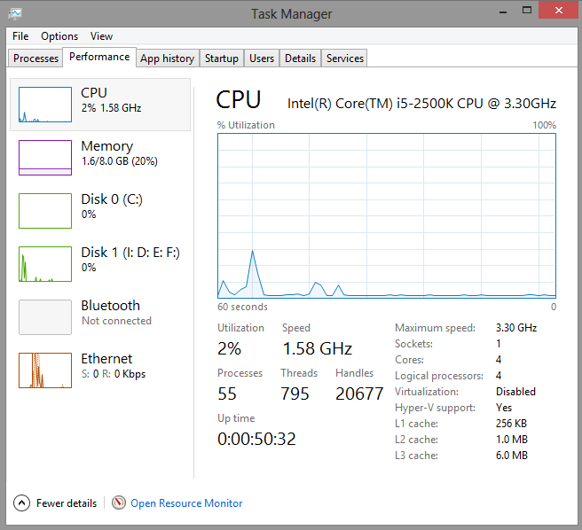Click the 2% utilization value under the graph
The height and width of the screenshot is (530, 582).
[229, 348]
